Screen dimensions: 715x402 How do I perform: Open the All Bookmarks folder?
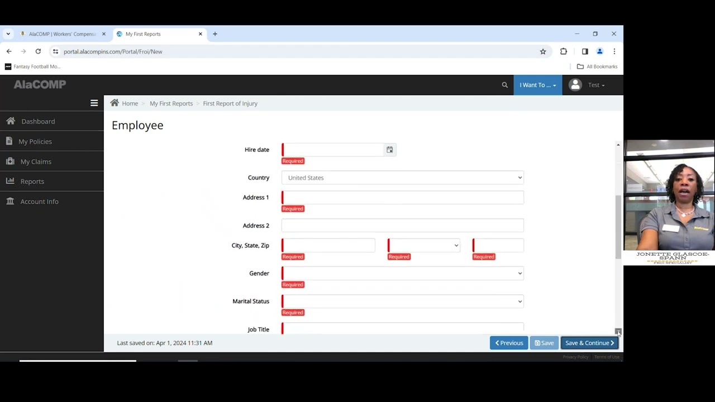[597, 66]
